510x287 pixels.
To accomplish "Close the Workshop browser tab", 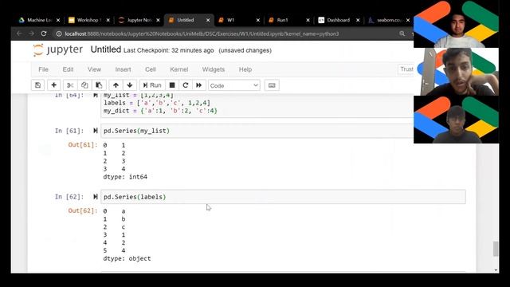I will click(108, 20).
